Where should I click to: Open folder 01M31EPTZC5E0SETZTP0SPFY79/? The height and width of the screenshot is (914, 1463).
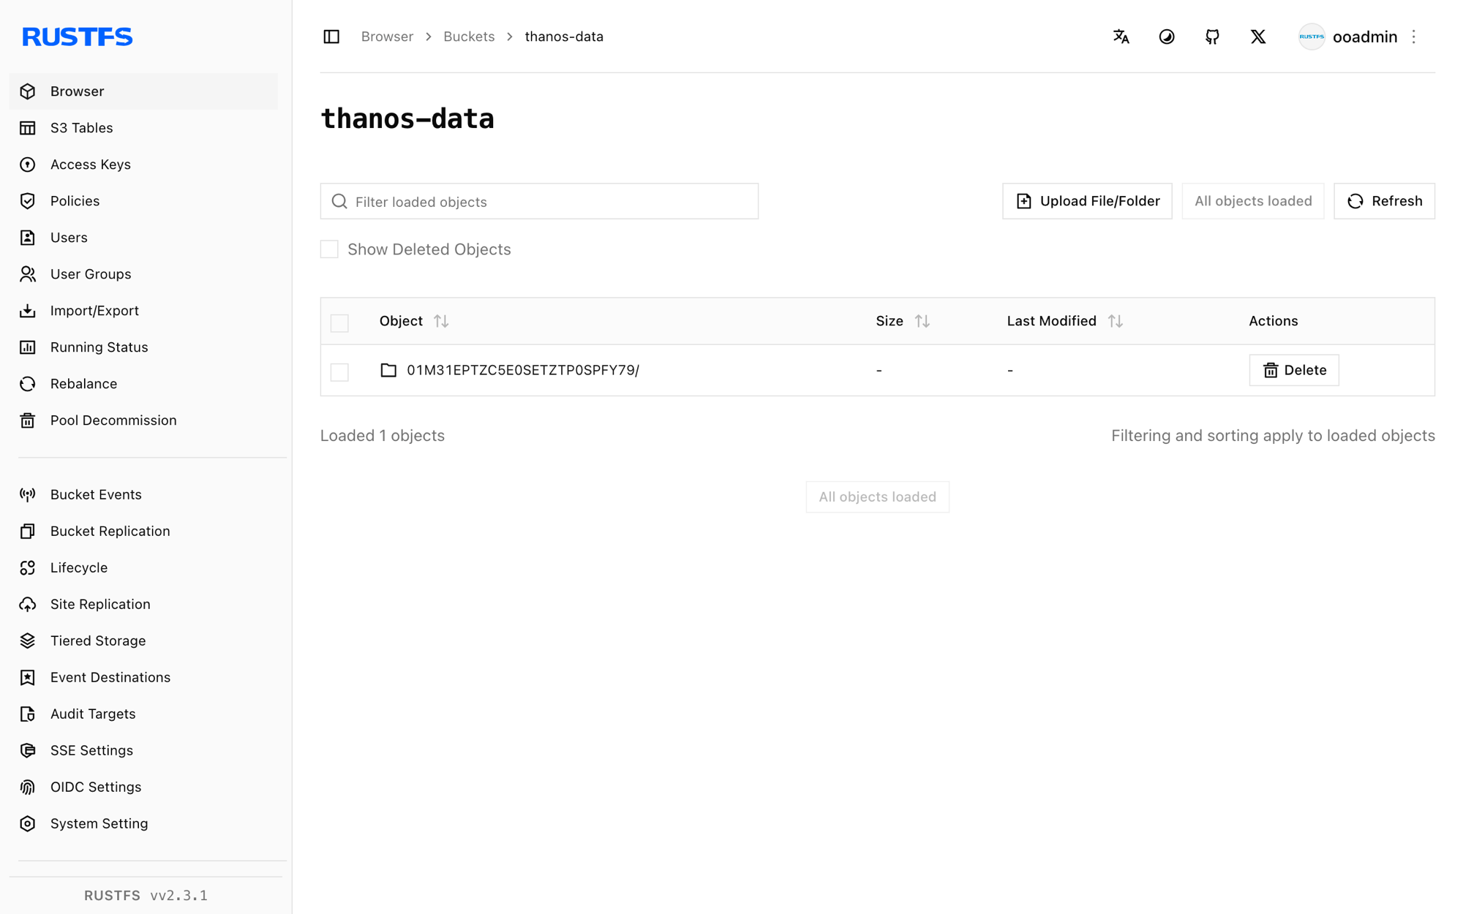coord(523,370)
